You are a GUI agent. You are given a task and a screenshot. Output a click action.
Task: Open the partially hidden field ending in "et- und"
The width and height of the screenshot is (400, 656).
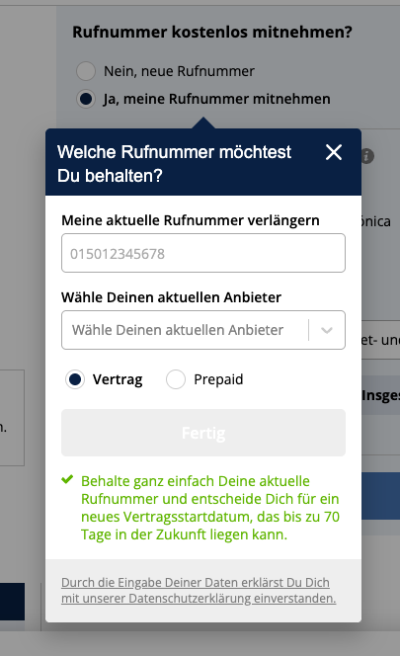click(381, 340)
